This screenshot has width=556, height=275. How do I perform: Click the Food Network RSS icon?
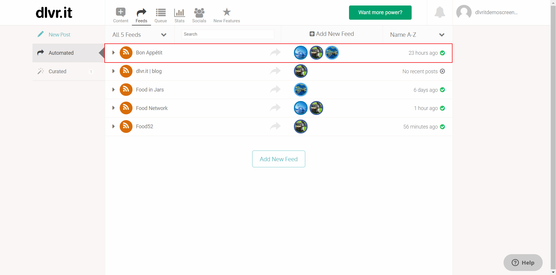[126, 108]
